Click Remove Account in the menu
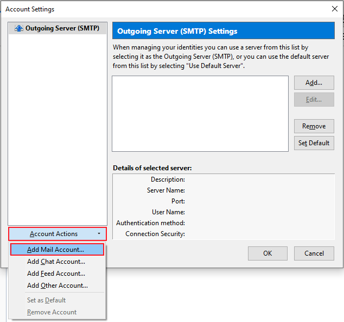 52,312
